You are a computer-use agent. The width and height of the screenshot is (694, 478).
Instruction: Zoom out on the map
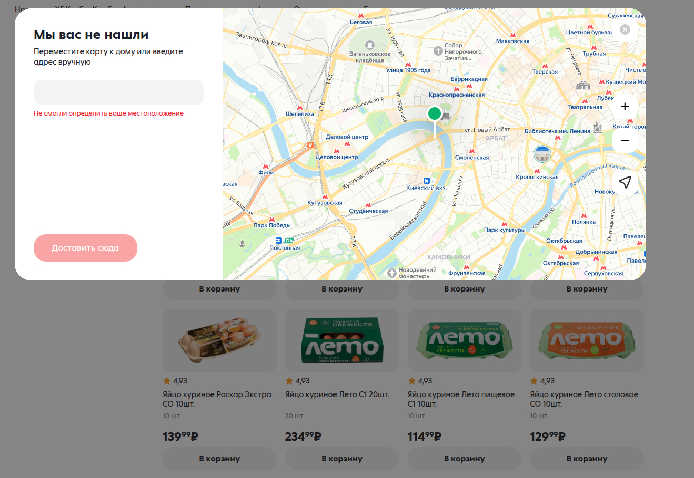pyautogui.click(x=625, y=140)
